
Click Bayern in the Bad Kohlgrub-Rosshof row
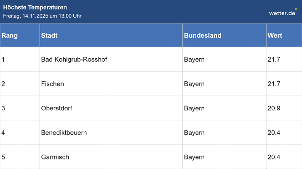194,60
